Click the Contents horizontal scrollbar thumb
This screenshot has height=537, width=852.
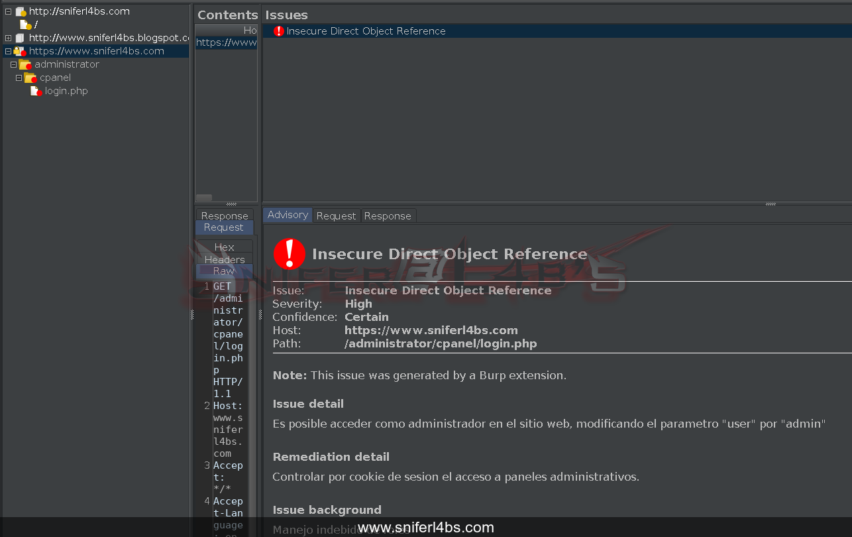[x=204, y=198]
